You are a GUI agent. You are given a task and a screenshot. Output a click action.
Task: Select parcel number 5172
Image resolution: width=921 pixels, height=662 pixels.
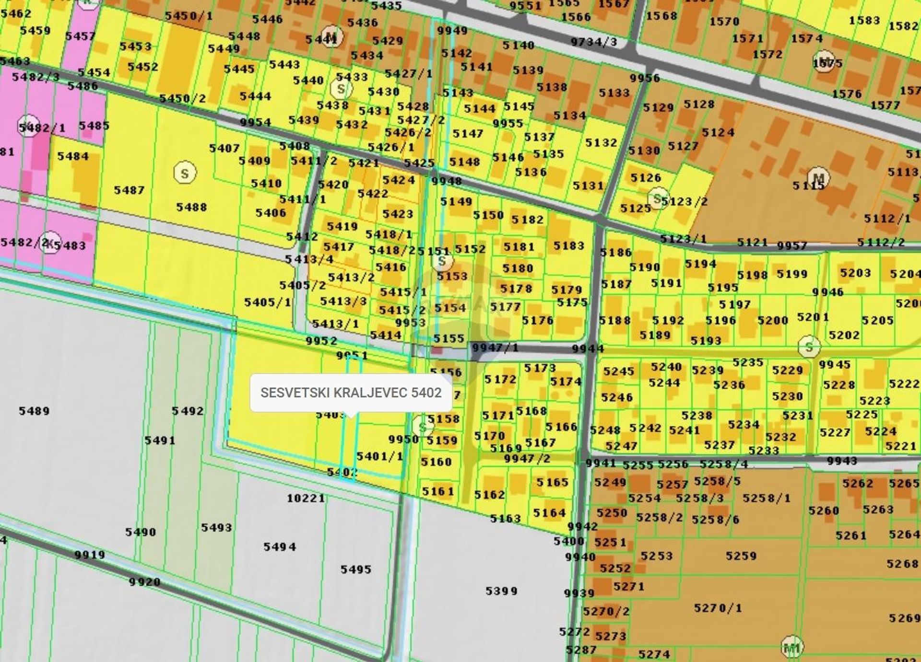click(x=500, y=379)
